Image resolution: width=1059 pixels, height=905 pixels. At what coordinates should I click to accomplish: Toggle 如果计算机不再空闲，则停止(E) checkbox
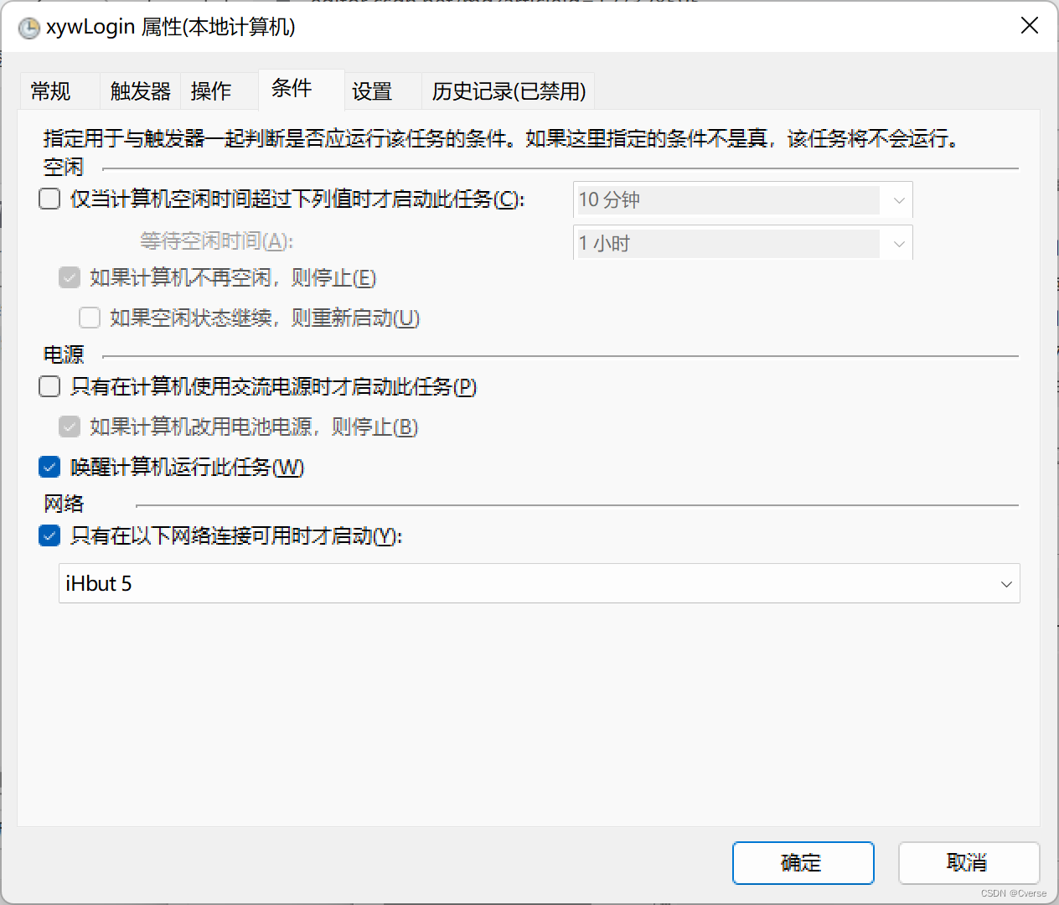70,277
